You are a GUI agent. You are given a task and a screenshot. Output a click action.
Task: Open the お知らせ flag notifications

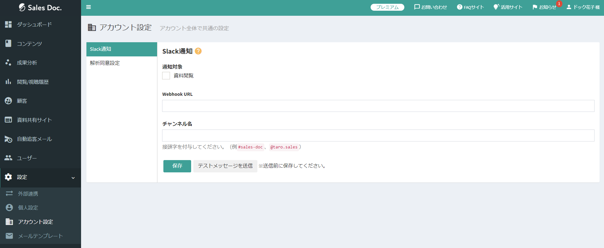(544, 7)
